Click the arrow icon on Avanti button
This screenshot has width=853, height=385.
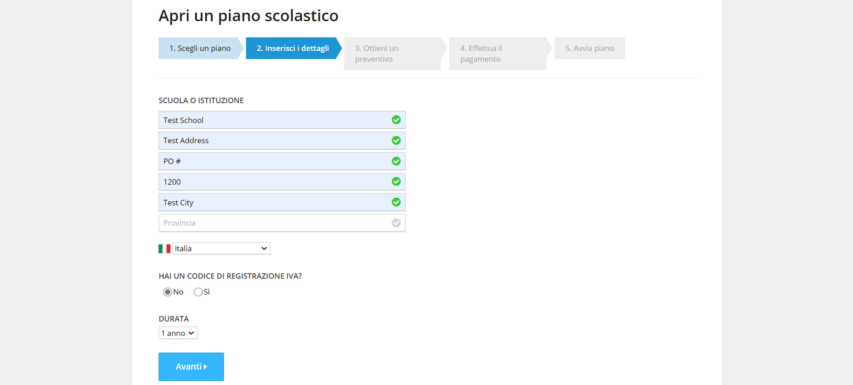pyautogui.click(x=205, y=366)
